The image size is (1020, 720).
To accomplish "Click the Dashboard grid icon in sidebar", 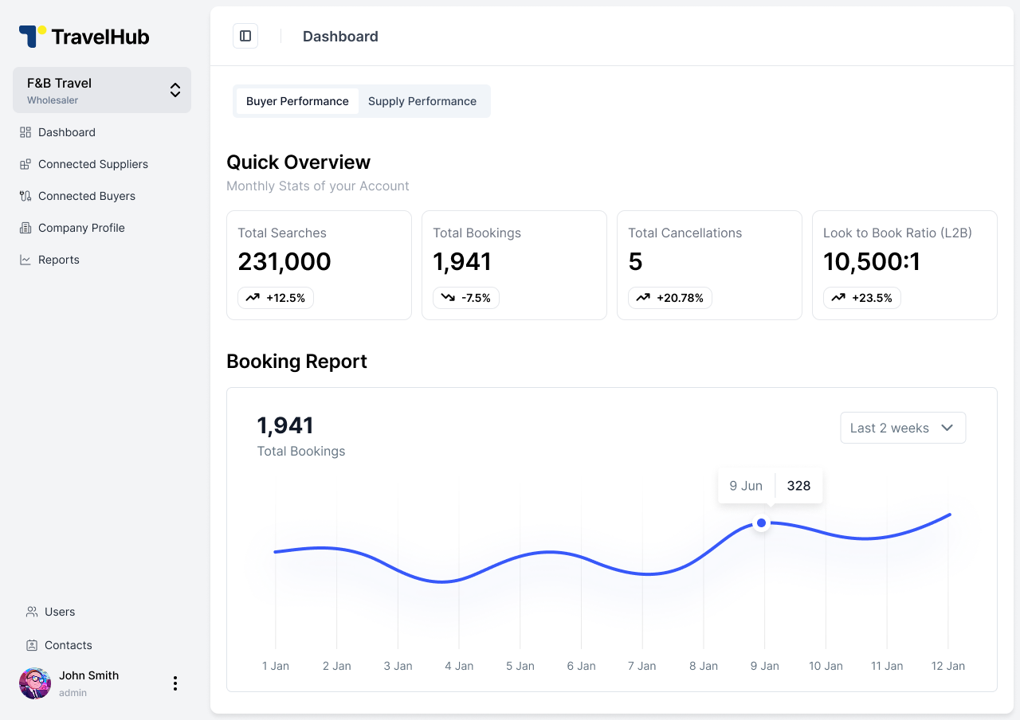I will (26, 132).
